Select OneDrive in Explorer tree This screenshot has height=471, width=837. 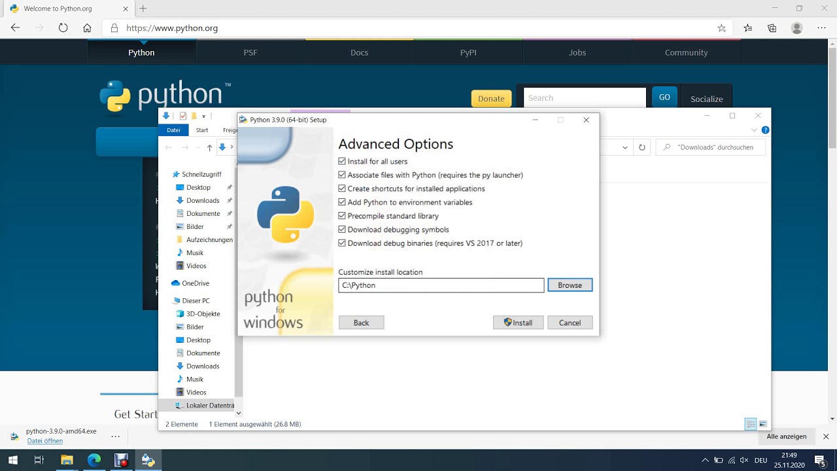[196, 283]
